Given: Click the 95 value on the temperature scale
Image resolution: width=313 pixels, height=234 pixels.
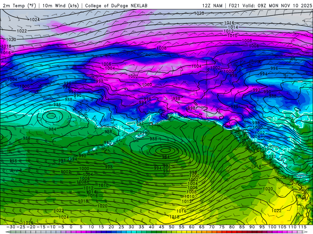Looking at the screenshot, I should 262,227.
